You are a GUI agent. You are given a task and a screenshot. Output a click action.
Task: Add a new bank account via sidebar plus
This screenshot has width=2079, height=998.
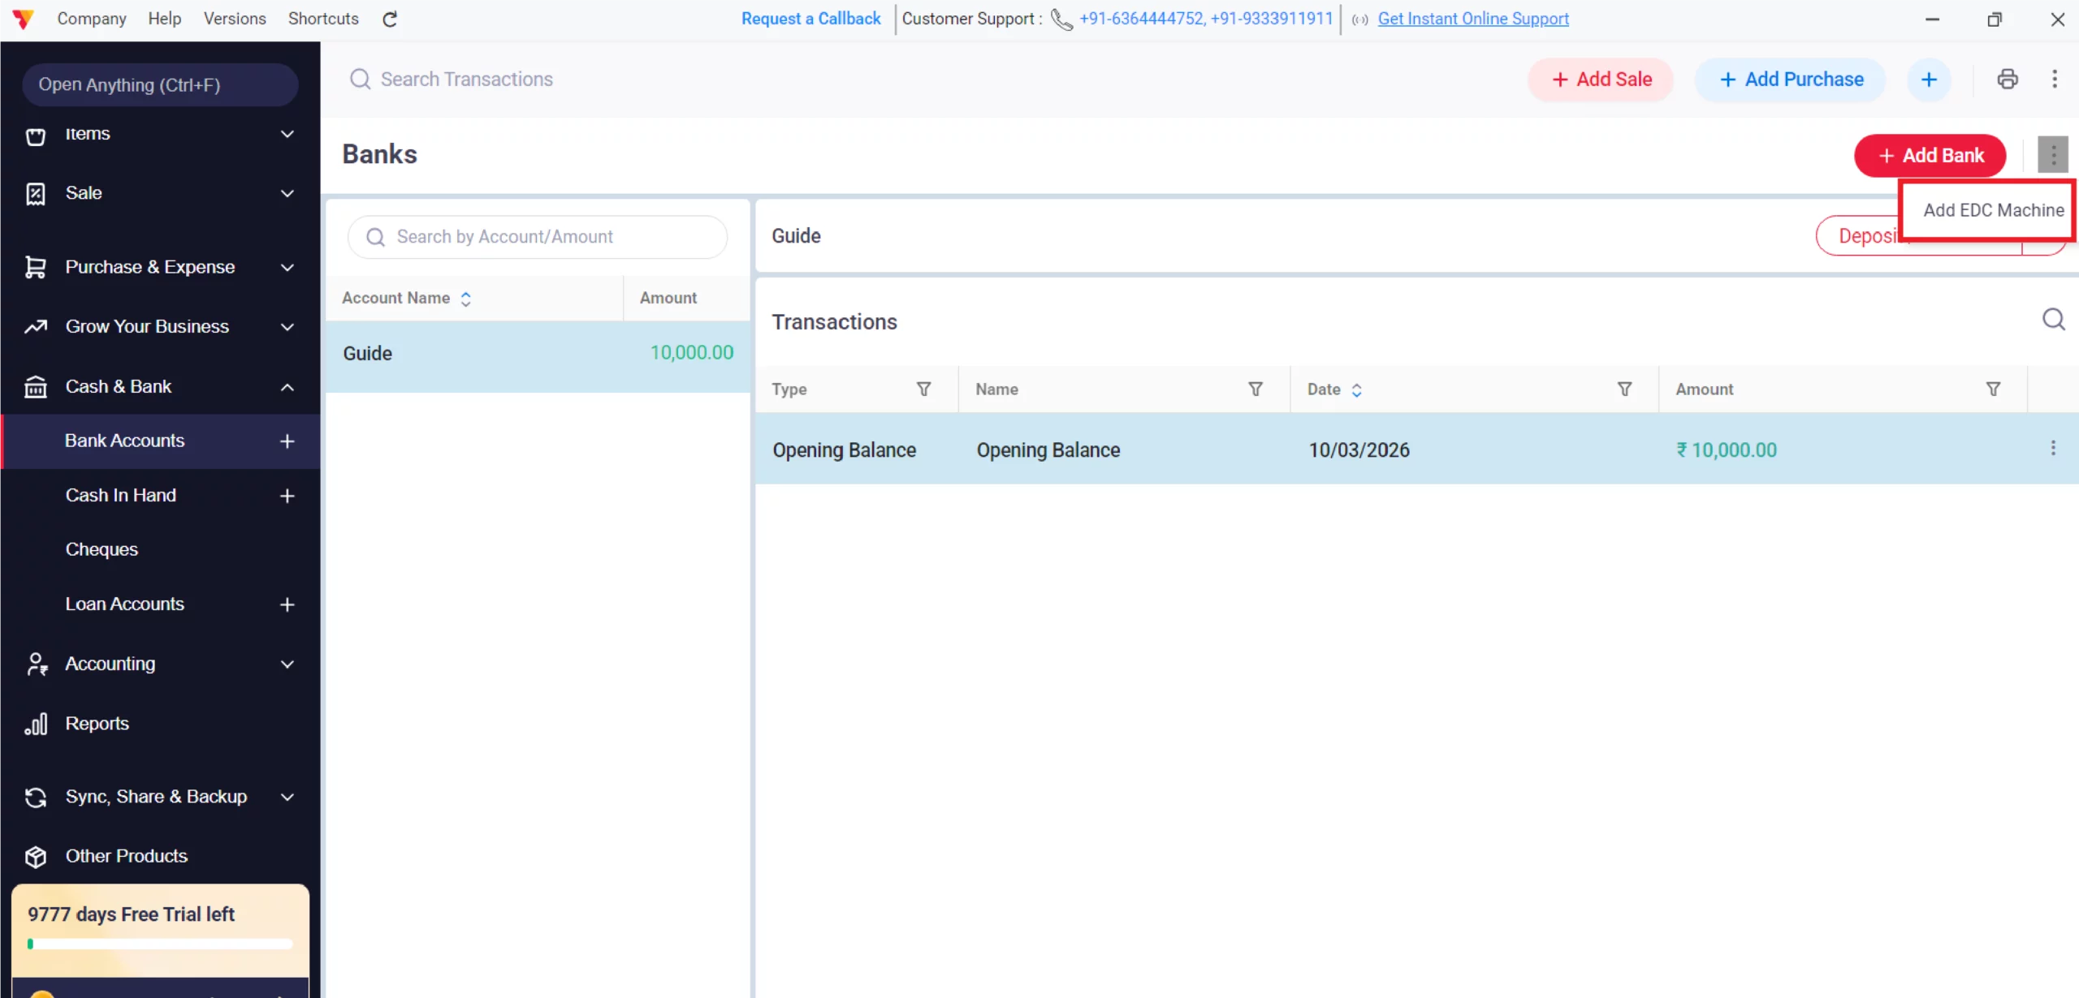point(287,441)
